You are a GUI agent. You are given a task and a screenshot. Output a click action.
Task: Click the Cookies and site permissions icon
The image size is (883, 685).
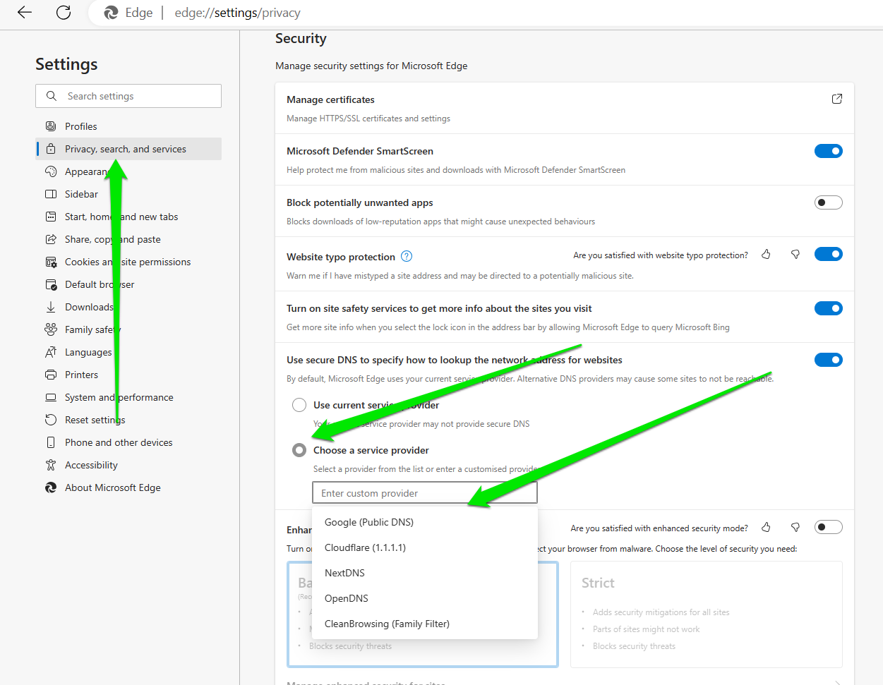point(51,262)
